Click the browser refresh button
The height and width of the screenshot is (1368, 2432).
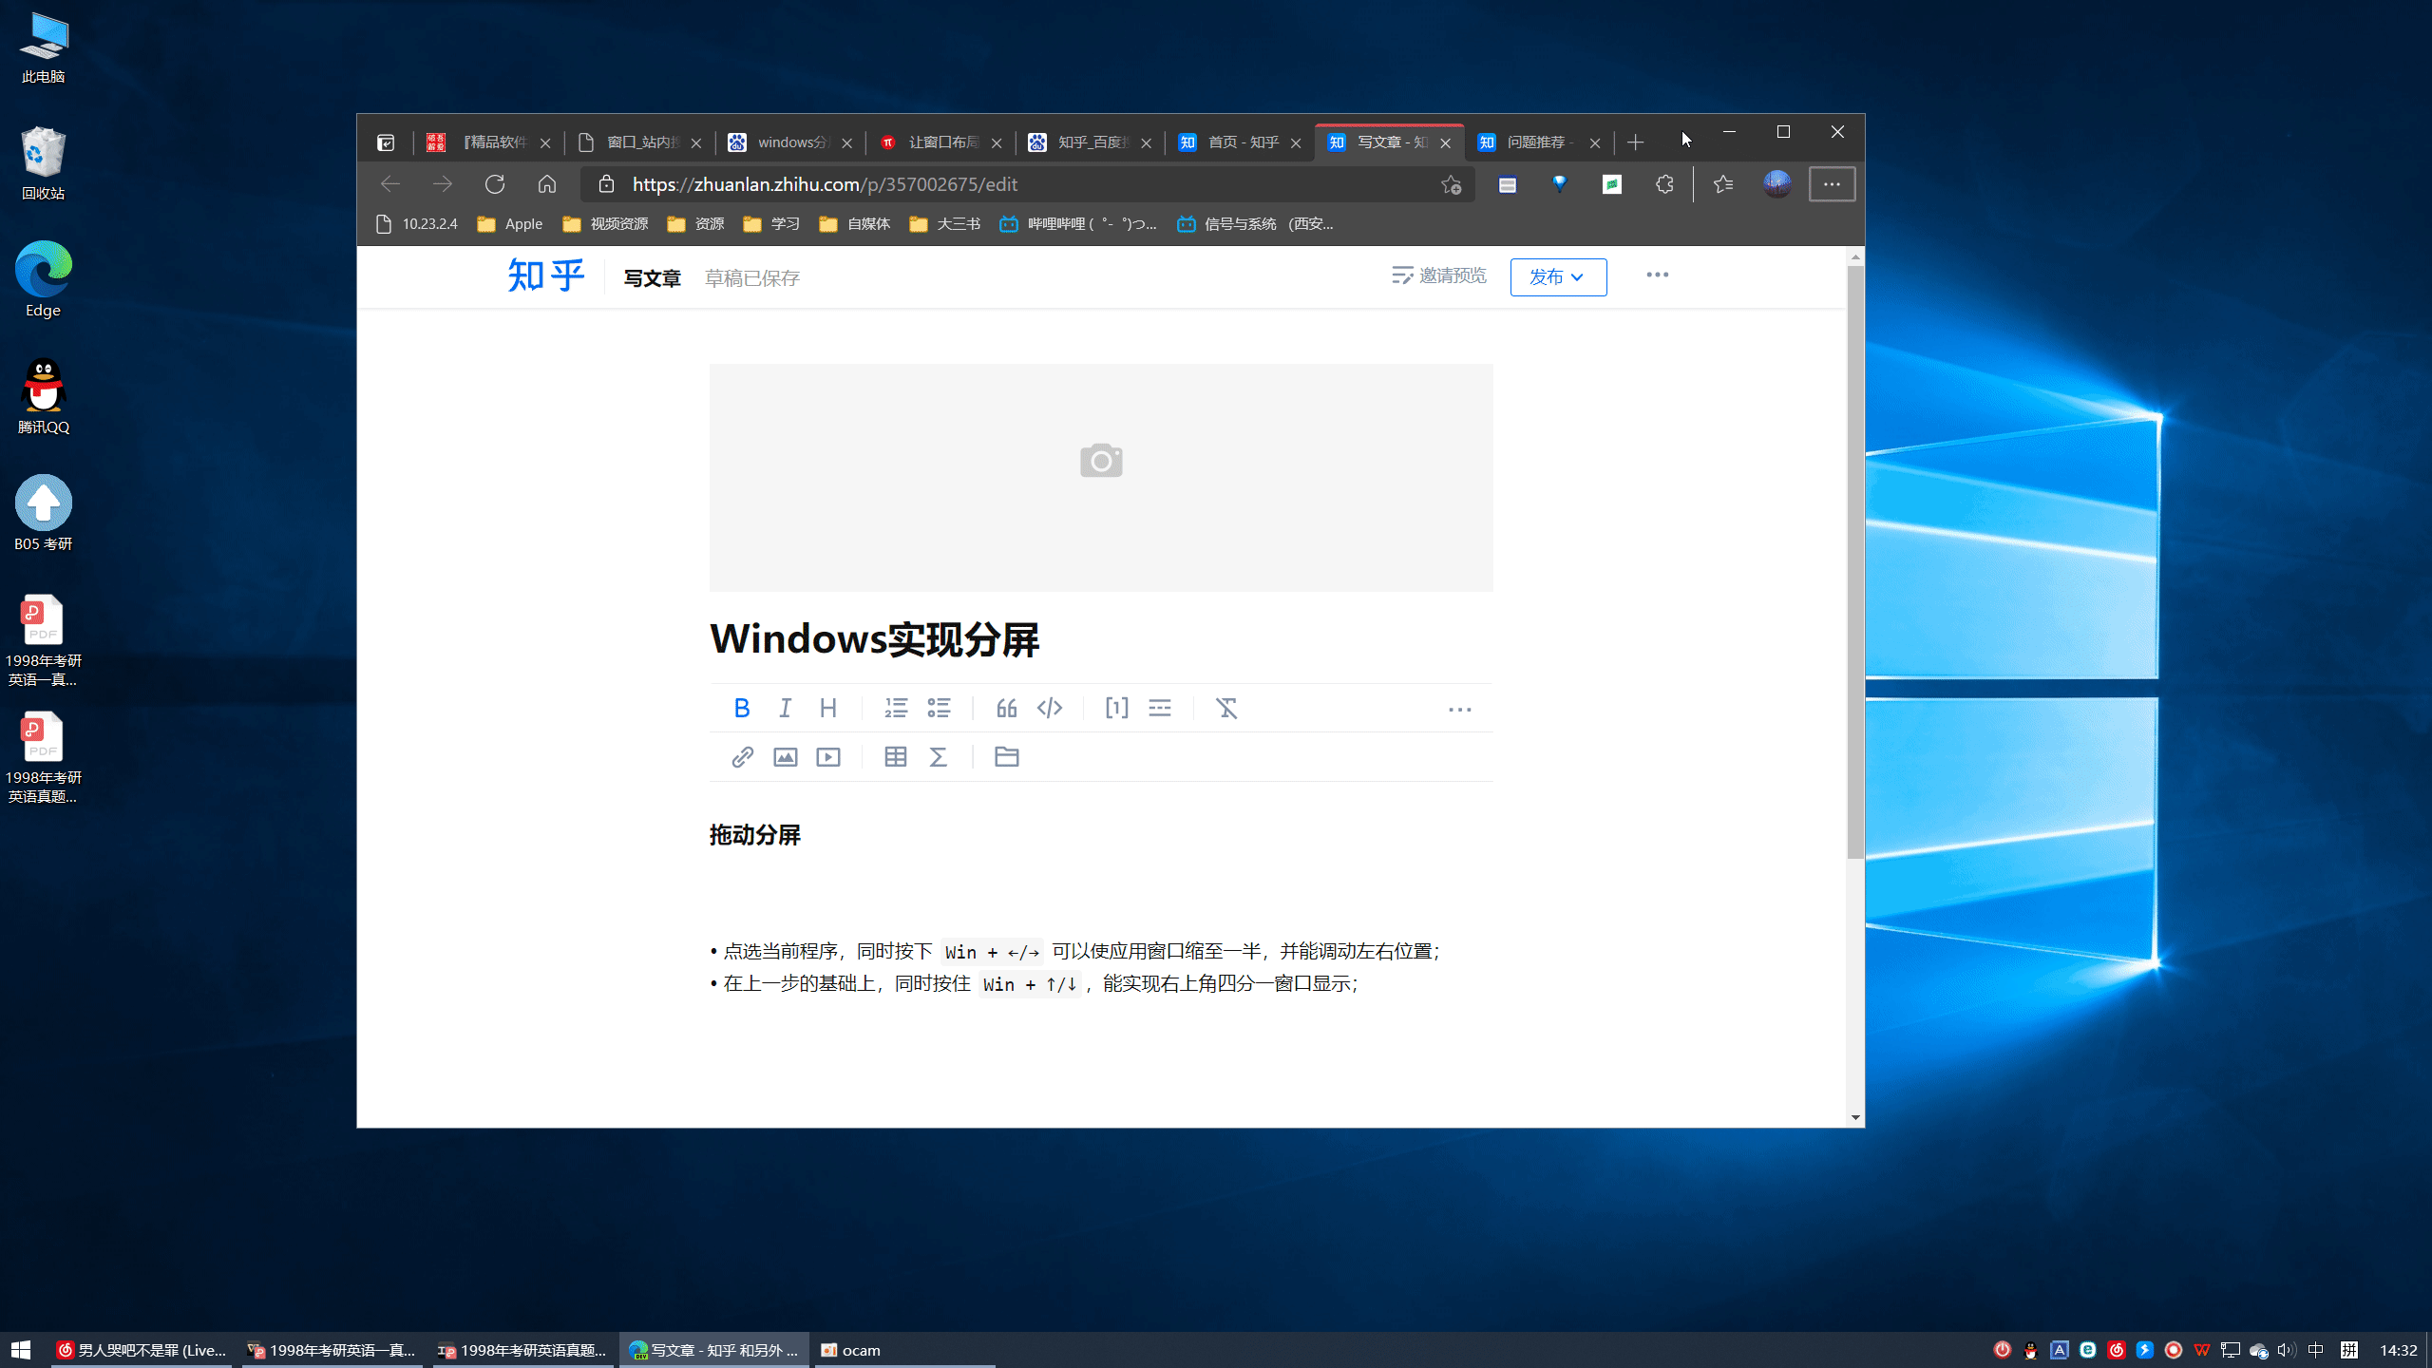pos(495,184)
